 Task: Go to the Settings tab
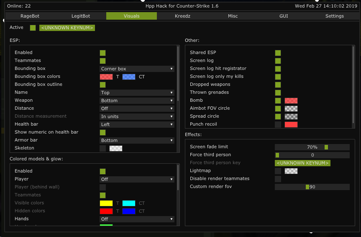[334, 16]
